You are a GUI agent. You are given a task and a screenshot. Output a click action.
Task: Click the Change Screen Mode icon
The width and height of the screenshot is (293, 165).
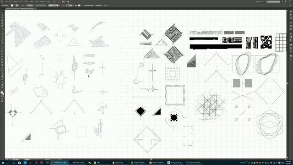point(2,101)
